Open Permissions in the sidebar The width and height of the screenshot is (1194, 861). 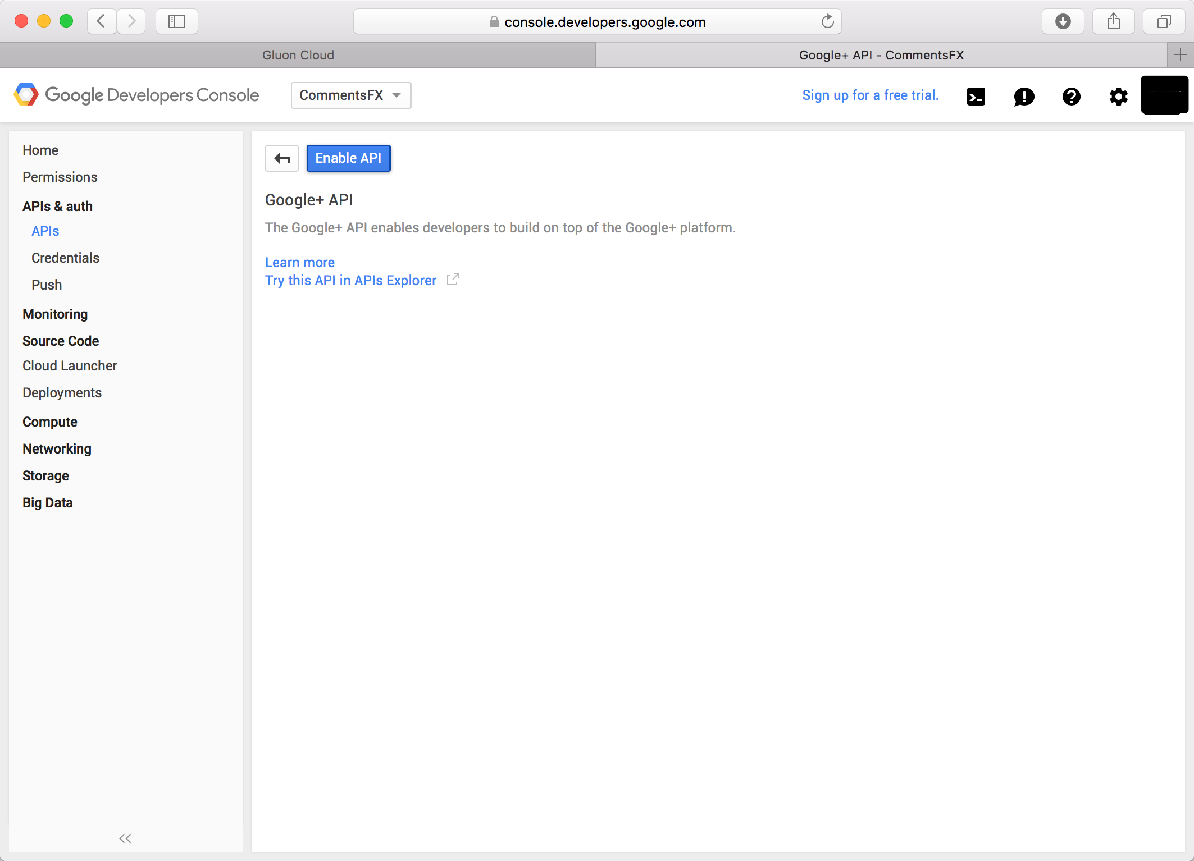[60, 177]
